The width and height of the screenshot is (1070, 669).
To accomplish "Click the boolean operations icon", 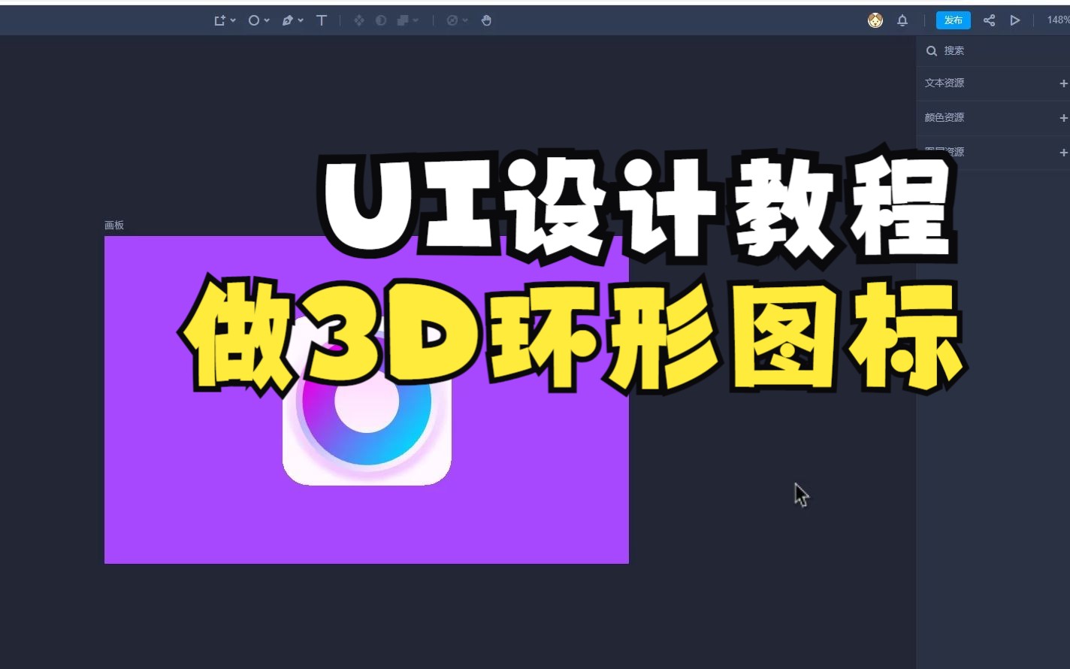I will pyautogui.click(x=404, y=20).
